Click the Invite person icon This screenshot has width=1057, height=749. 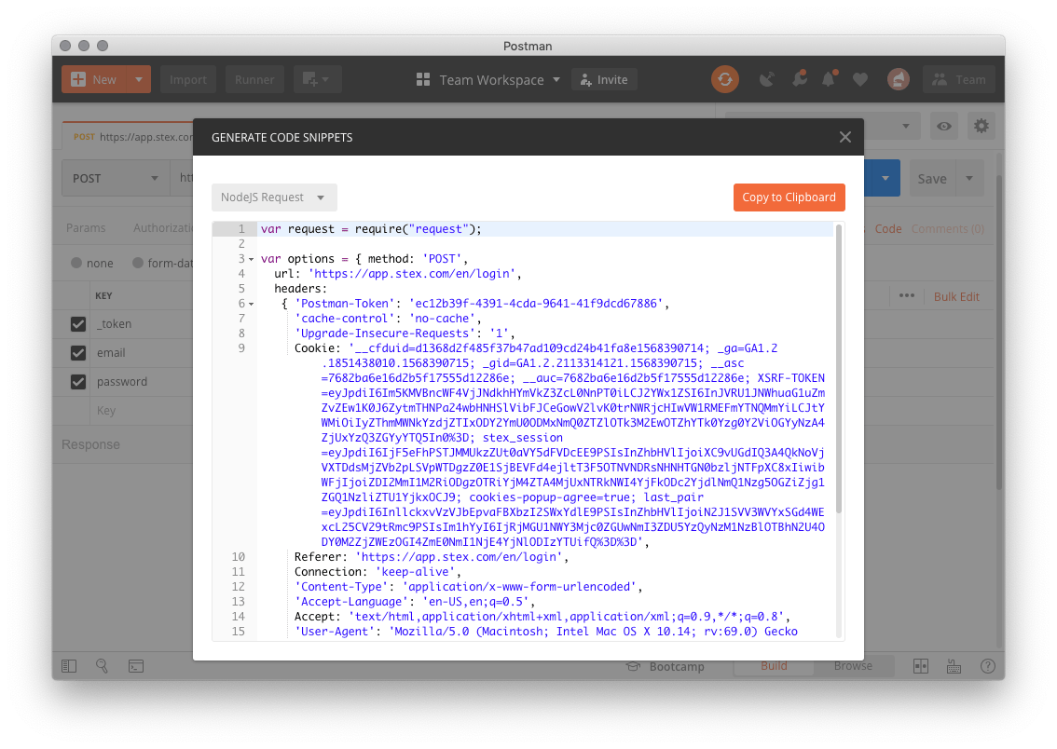pos(585,79)
